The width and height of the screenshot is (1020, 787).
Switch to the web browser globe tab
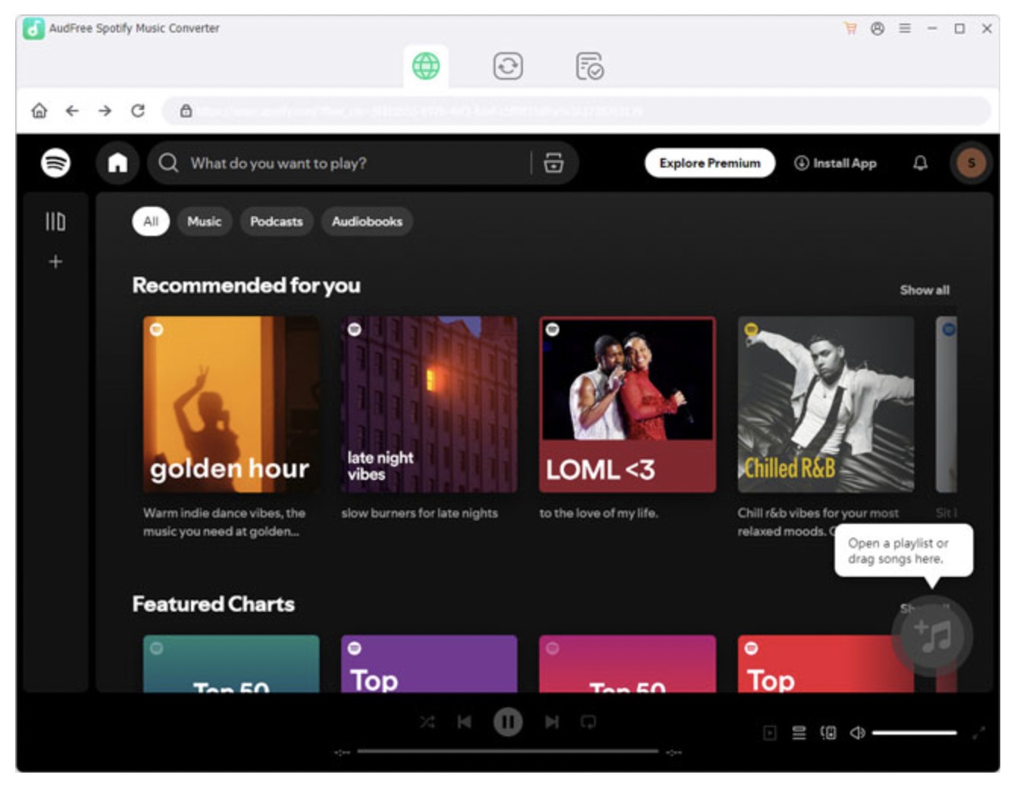tap(426, 66)
